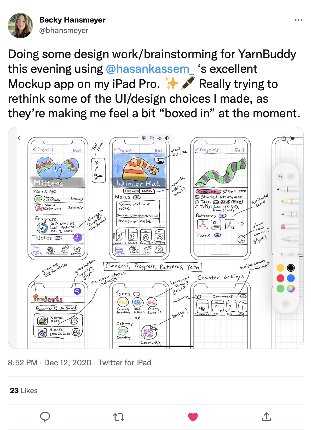The image size is (311, 430).
Task: Click the redo arrow in drawing palette
Action: point(290,177)
